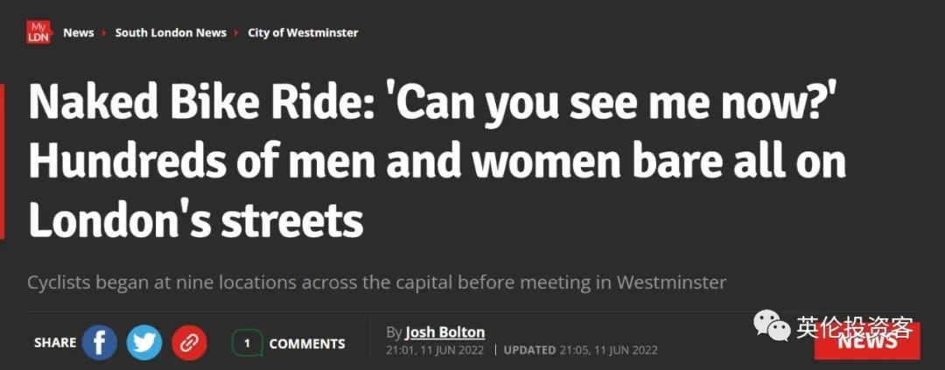Screen dimensions: 945x370
Task: Click the 英伦投资客 watermark text
Action: (854, 329)
